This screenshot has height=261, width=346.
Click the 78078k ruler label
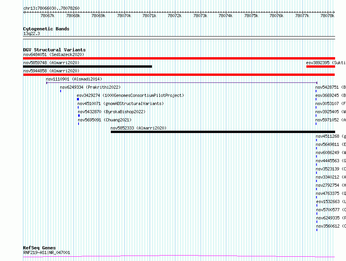pos(327,16)
